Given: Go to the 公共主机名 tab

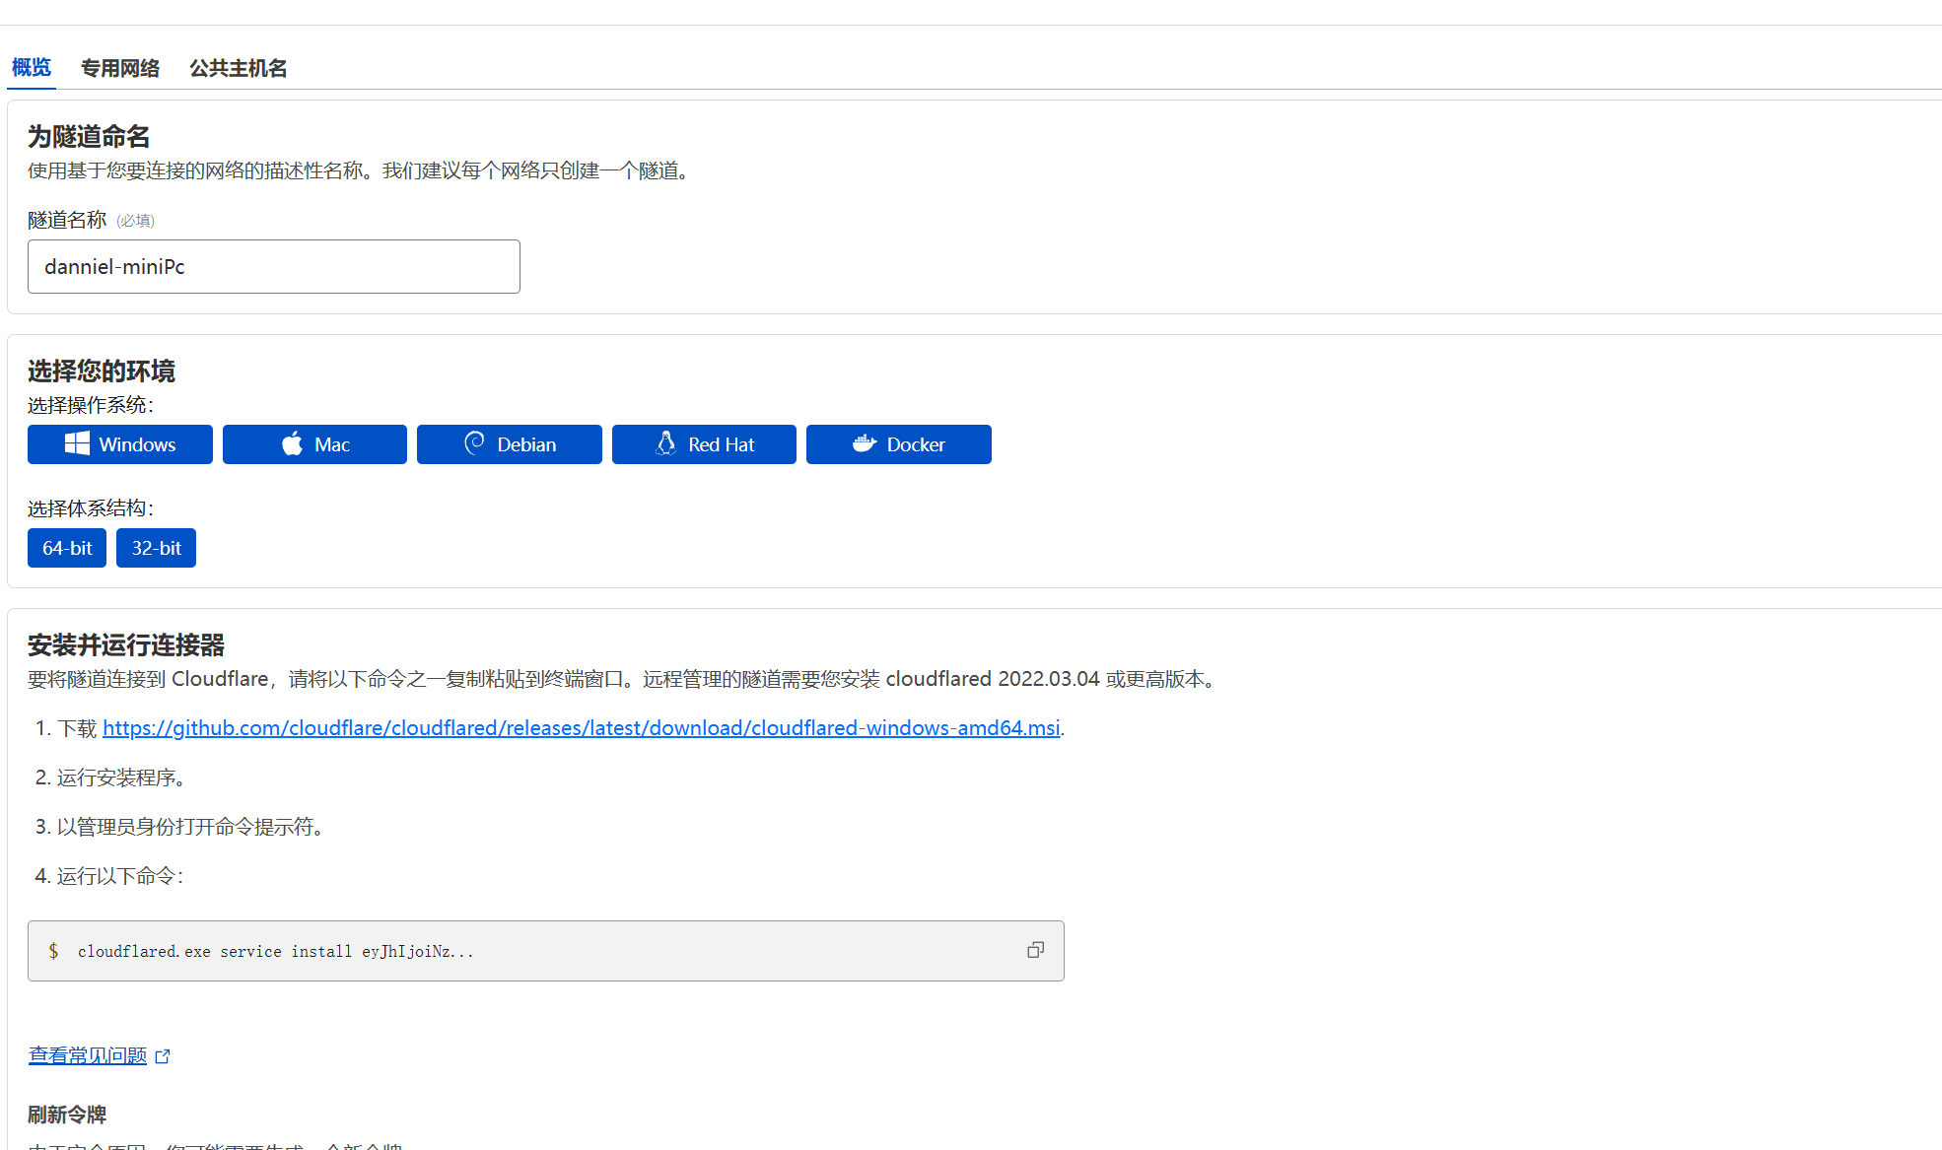Looking at the screenshot, I should [x=238, y=68].
